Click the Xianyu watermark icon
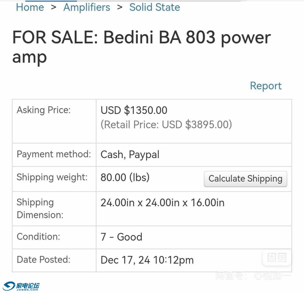This screenshot has height=294, width=304. click(x=277, y=258)
